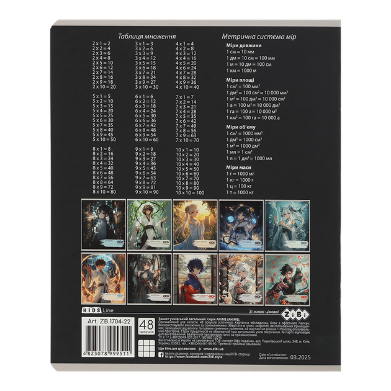Screen dimensions: 391x391
Task: Click the line '1 мл = 1 см³'
Action: tap(239, 152)
